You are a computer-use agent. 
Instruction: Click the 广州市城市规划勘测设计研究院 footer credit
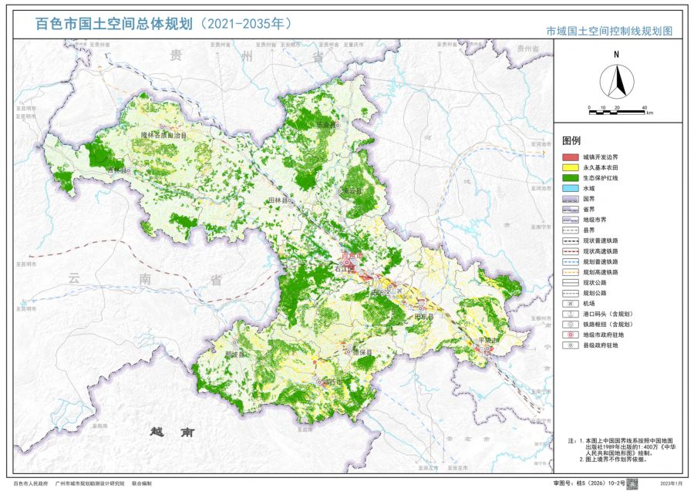[90, 484]
